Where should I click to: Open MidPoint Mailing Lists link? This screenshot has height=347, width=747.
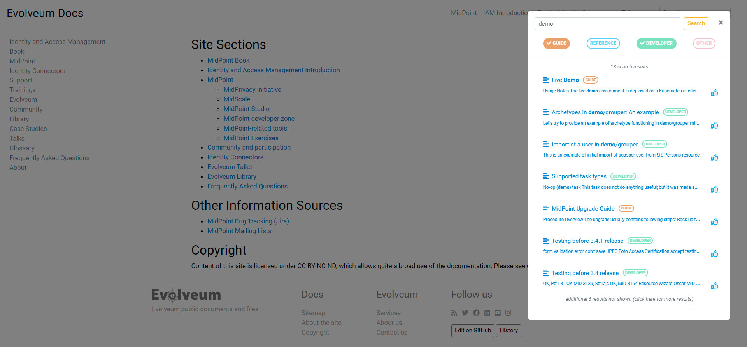click(x=239, y=231)
